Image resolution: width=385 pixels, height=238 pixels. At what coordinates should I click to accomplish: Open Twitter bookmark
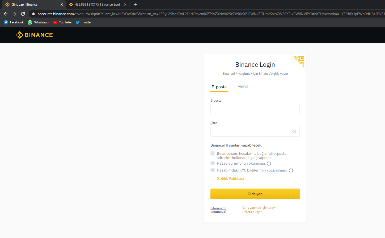pos(84,22)
